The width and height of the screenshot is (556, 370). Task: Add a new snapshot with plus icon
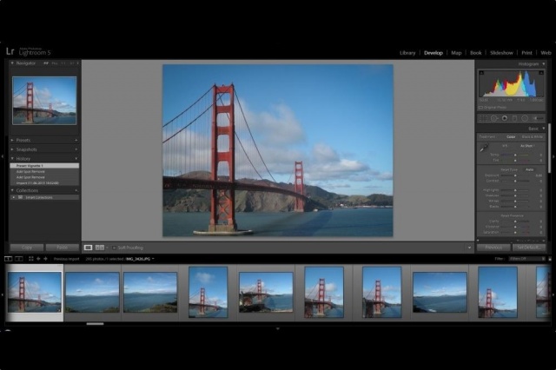pyautogui.click(x=76, y=149)
